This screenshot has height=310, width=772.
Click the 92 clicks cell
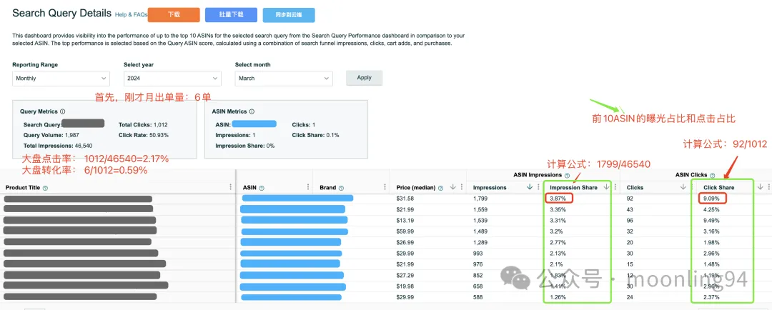(x=630, y=199)
